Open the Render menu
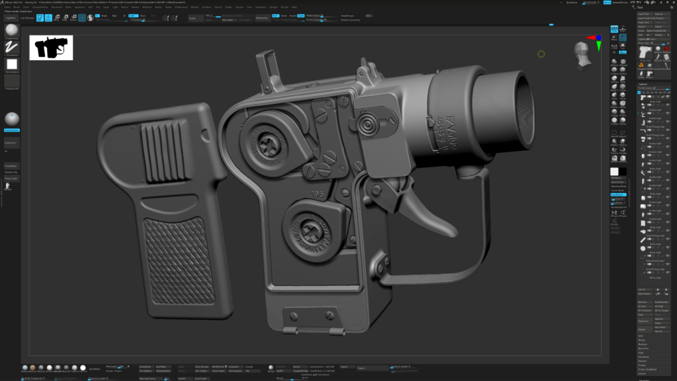This screenshot has width=677, height=381. 194,7
